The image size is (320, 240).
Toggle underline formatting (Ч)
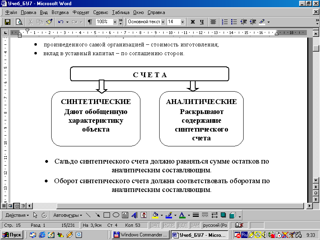202,22
